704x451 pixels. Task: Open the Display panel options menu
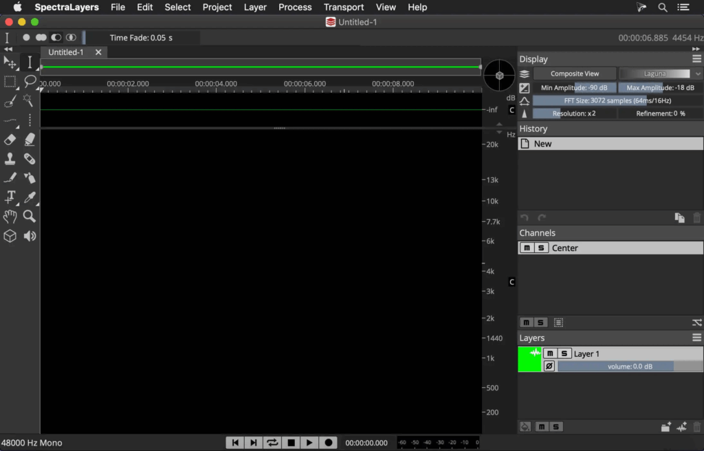click(x=696, y=59)
